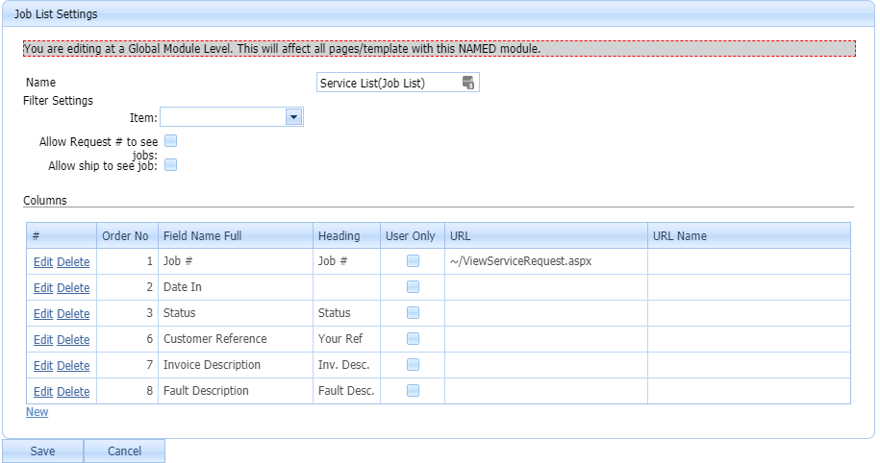This screenshot has height=463, width=880.
Task: Add a New column entry
Action: click(x=37, y=412)
